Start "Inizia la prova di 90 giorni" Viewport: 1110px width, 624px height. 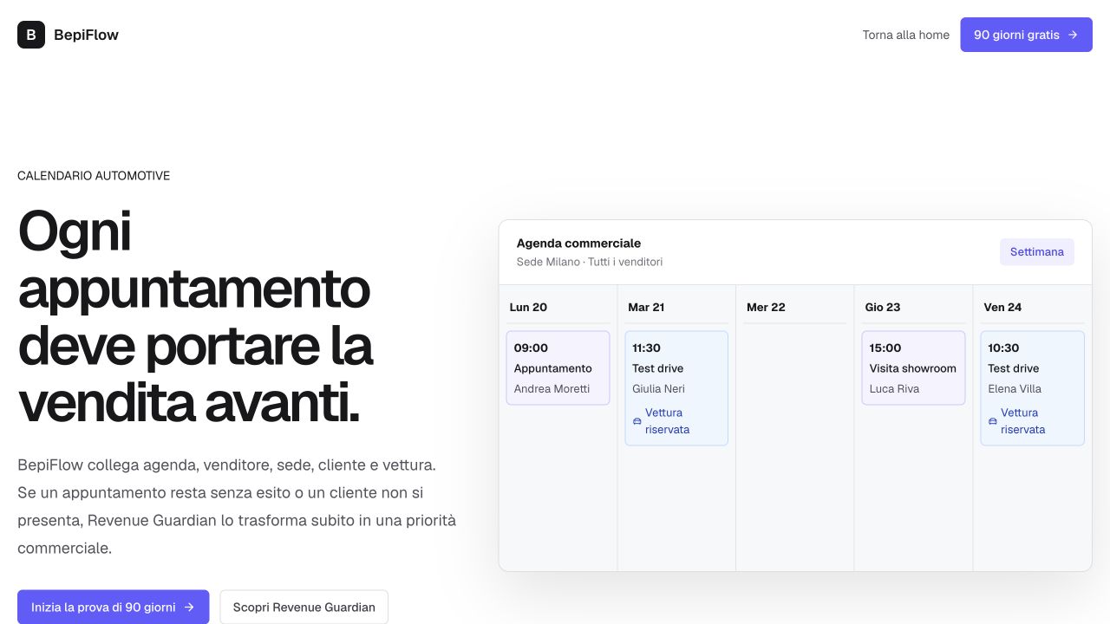(114, 607)
